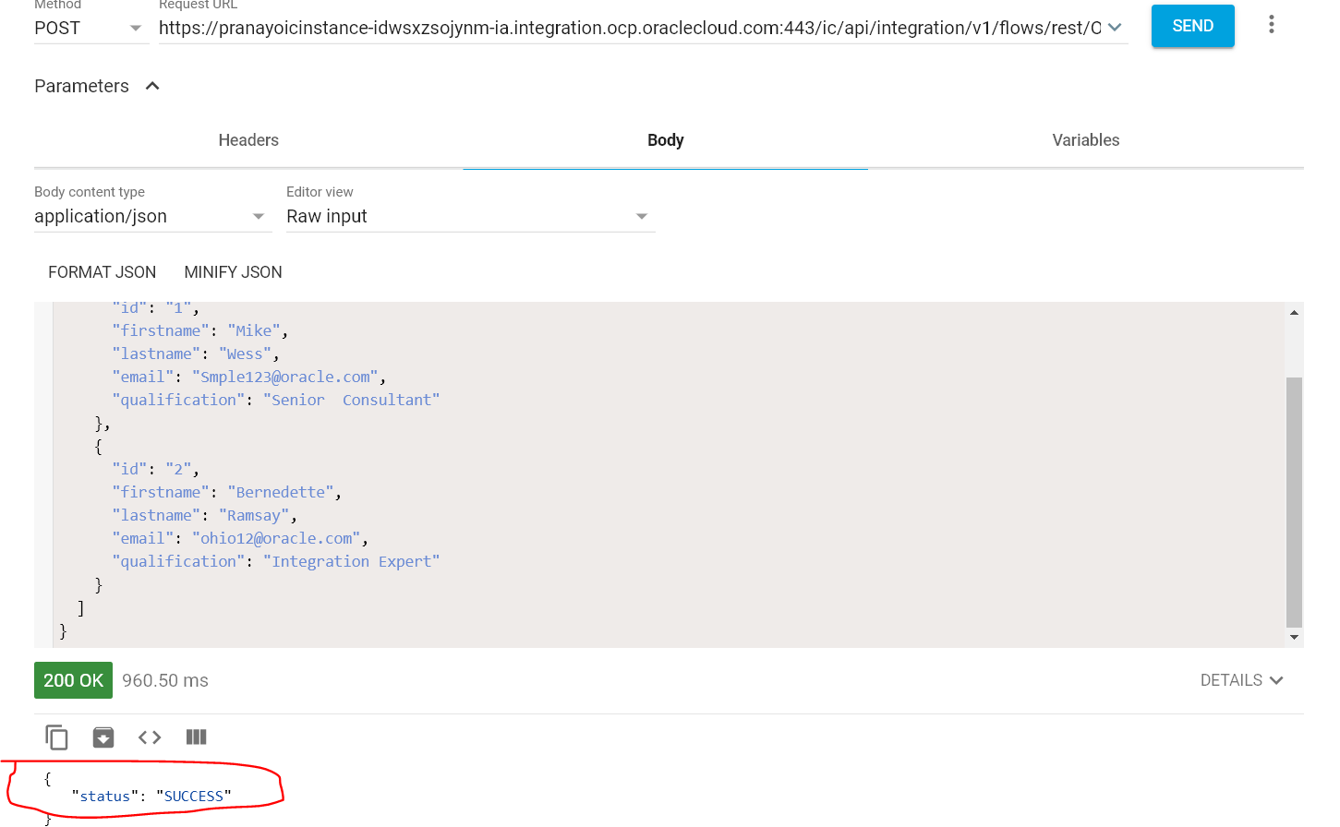Open the overflow options menu

tap(1272, 24)
